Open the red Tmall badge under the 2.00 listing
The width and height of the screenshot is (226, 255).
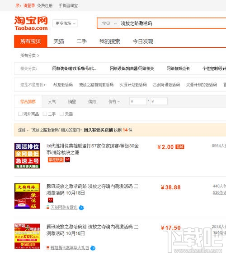coord(67,160)
